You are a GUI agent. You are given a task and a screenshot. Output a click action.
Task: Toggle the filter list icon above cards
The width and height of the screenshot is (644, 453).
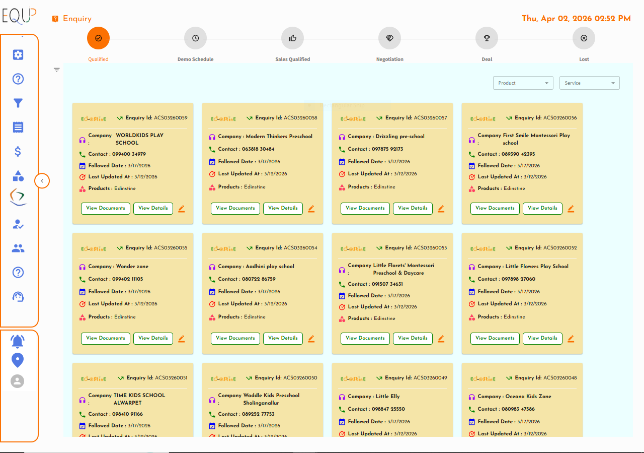click(x=57, y=70)
